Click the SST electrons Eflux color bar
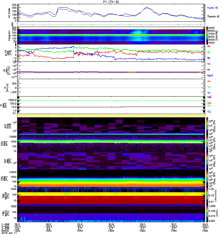 click(207, 161)
